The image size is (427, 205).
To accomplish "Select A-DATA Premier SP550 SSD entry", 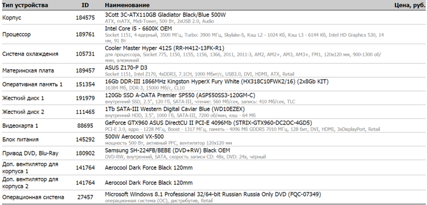I will point(180,95).
